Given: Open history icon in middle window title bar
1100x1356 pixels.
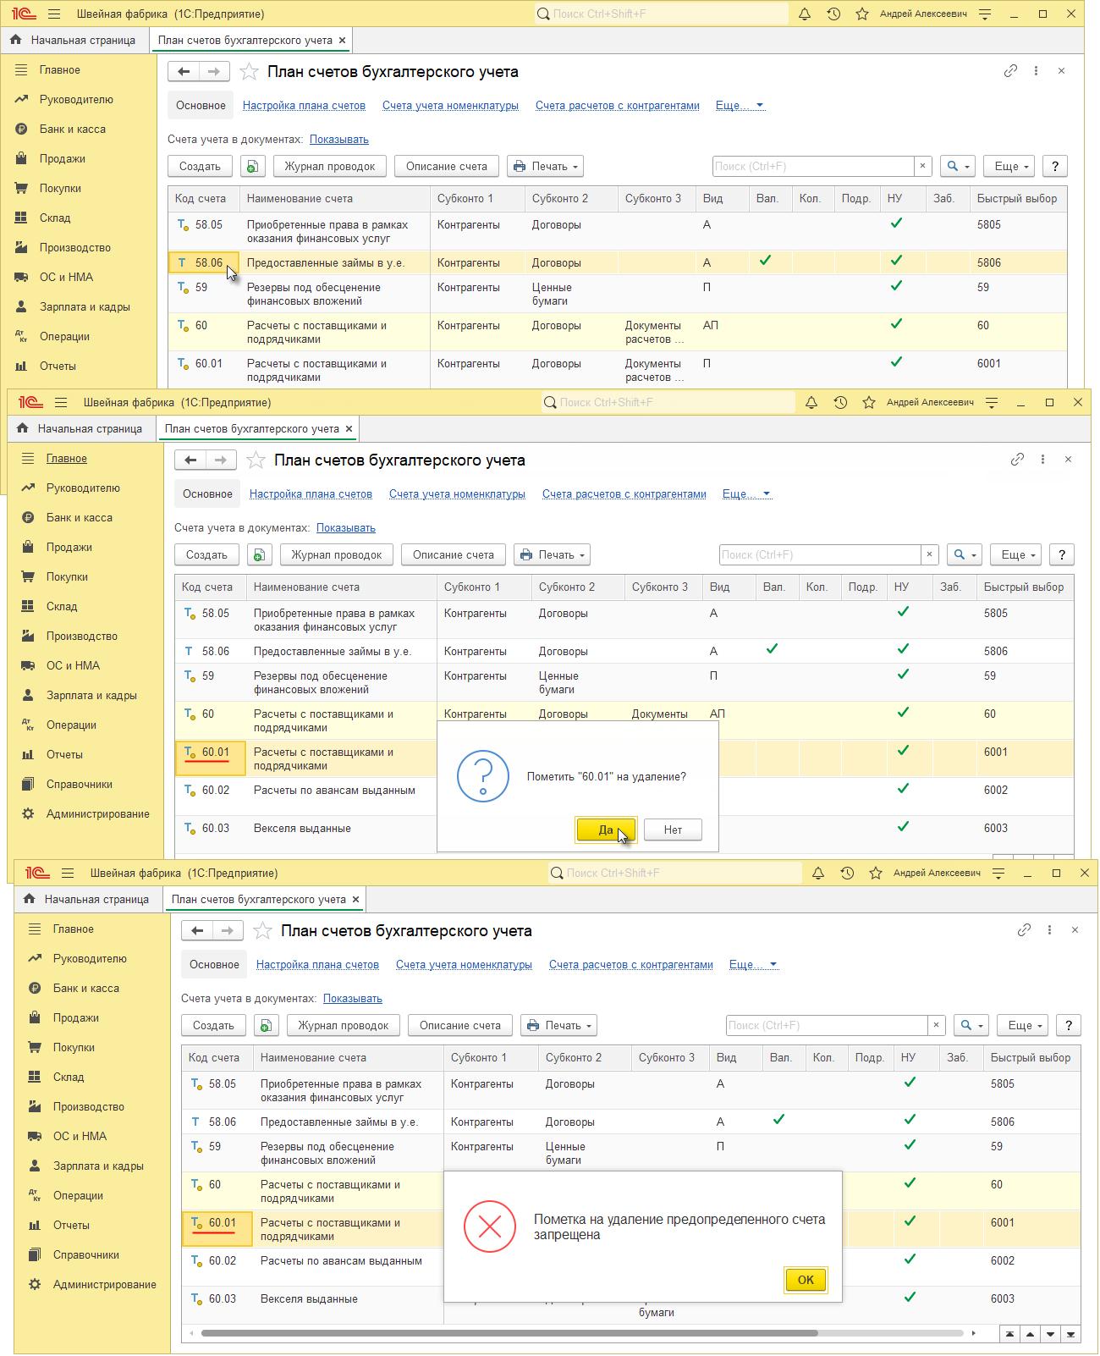Looking at the screenshot, I should tap(840, 402).
